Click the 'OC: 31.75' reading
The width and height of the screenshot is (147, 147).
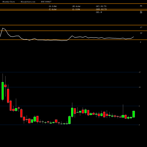coord(101,6)
